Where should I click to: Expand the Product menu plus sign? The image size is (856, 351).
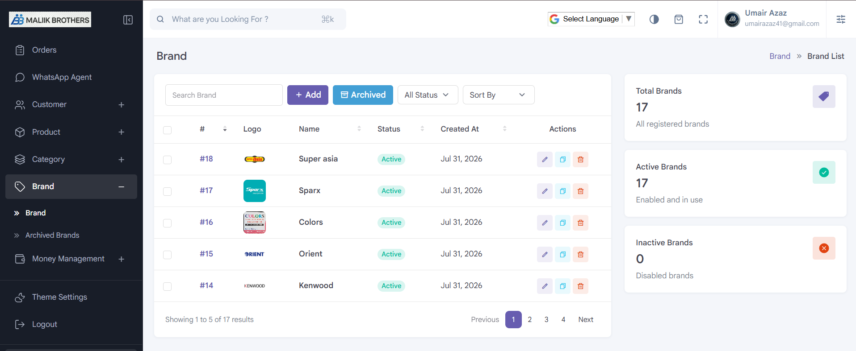(121, 132)
